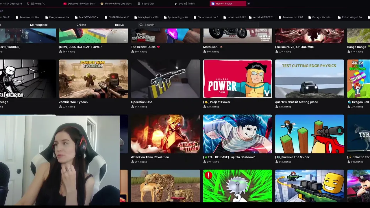Click the '91% Rating' text
This screenshot has height=208, width=370.
213,162
